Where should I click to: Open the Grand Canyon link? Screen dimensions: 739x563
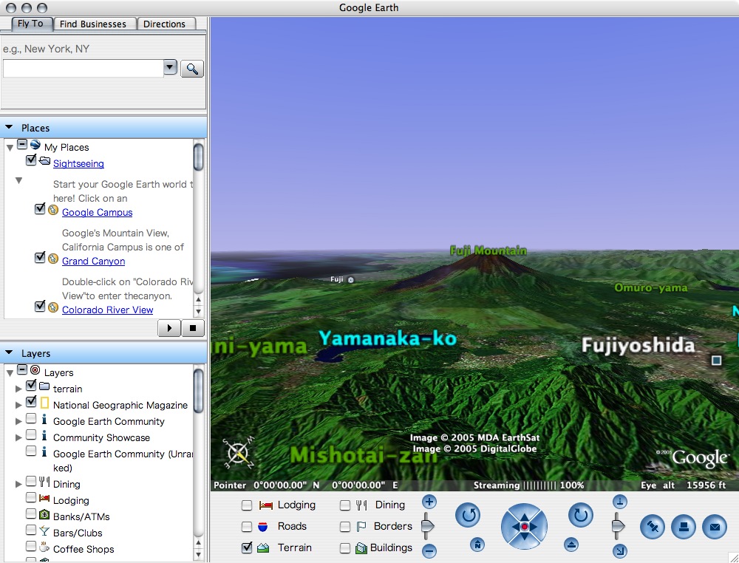pyautogui.click(x=93, y=261)
